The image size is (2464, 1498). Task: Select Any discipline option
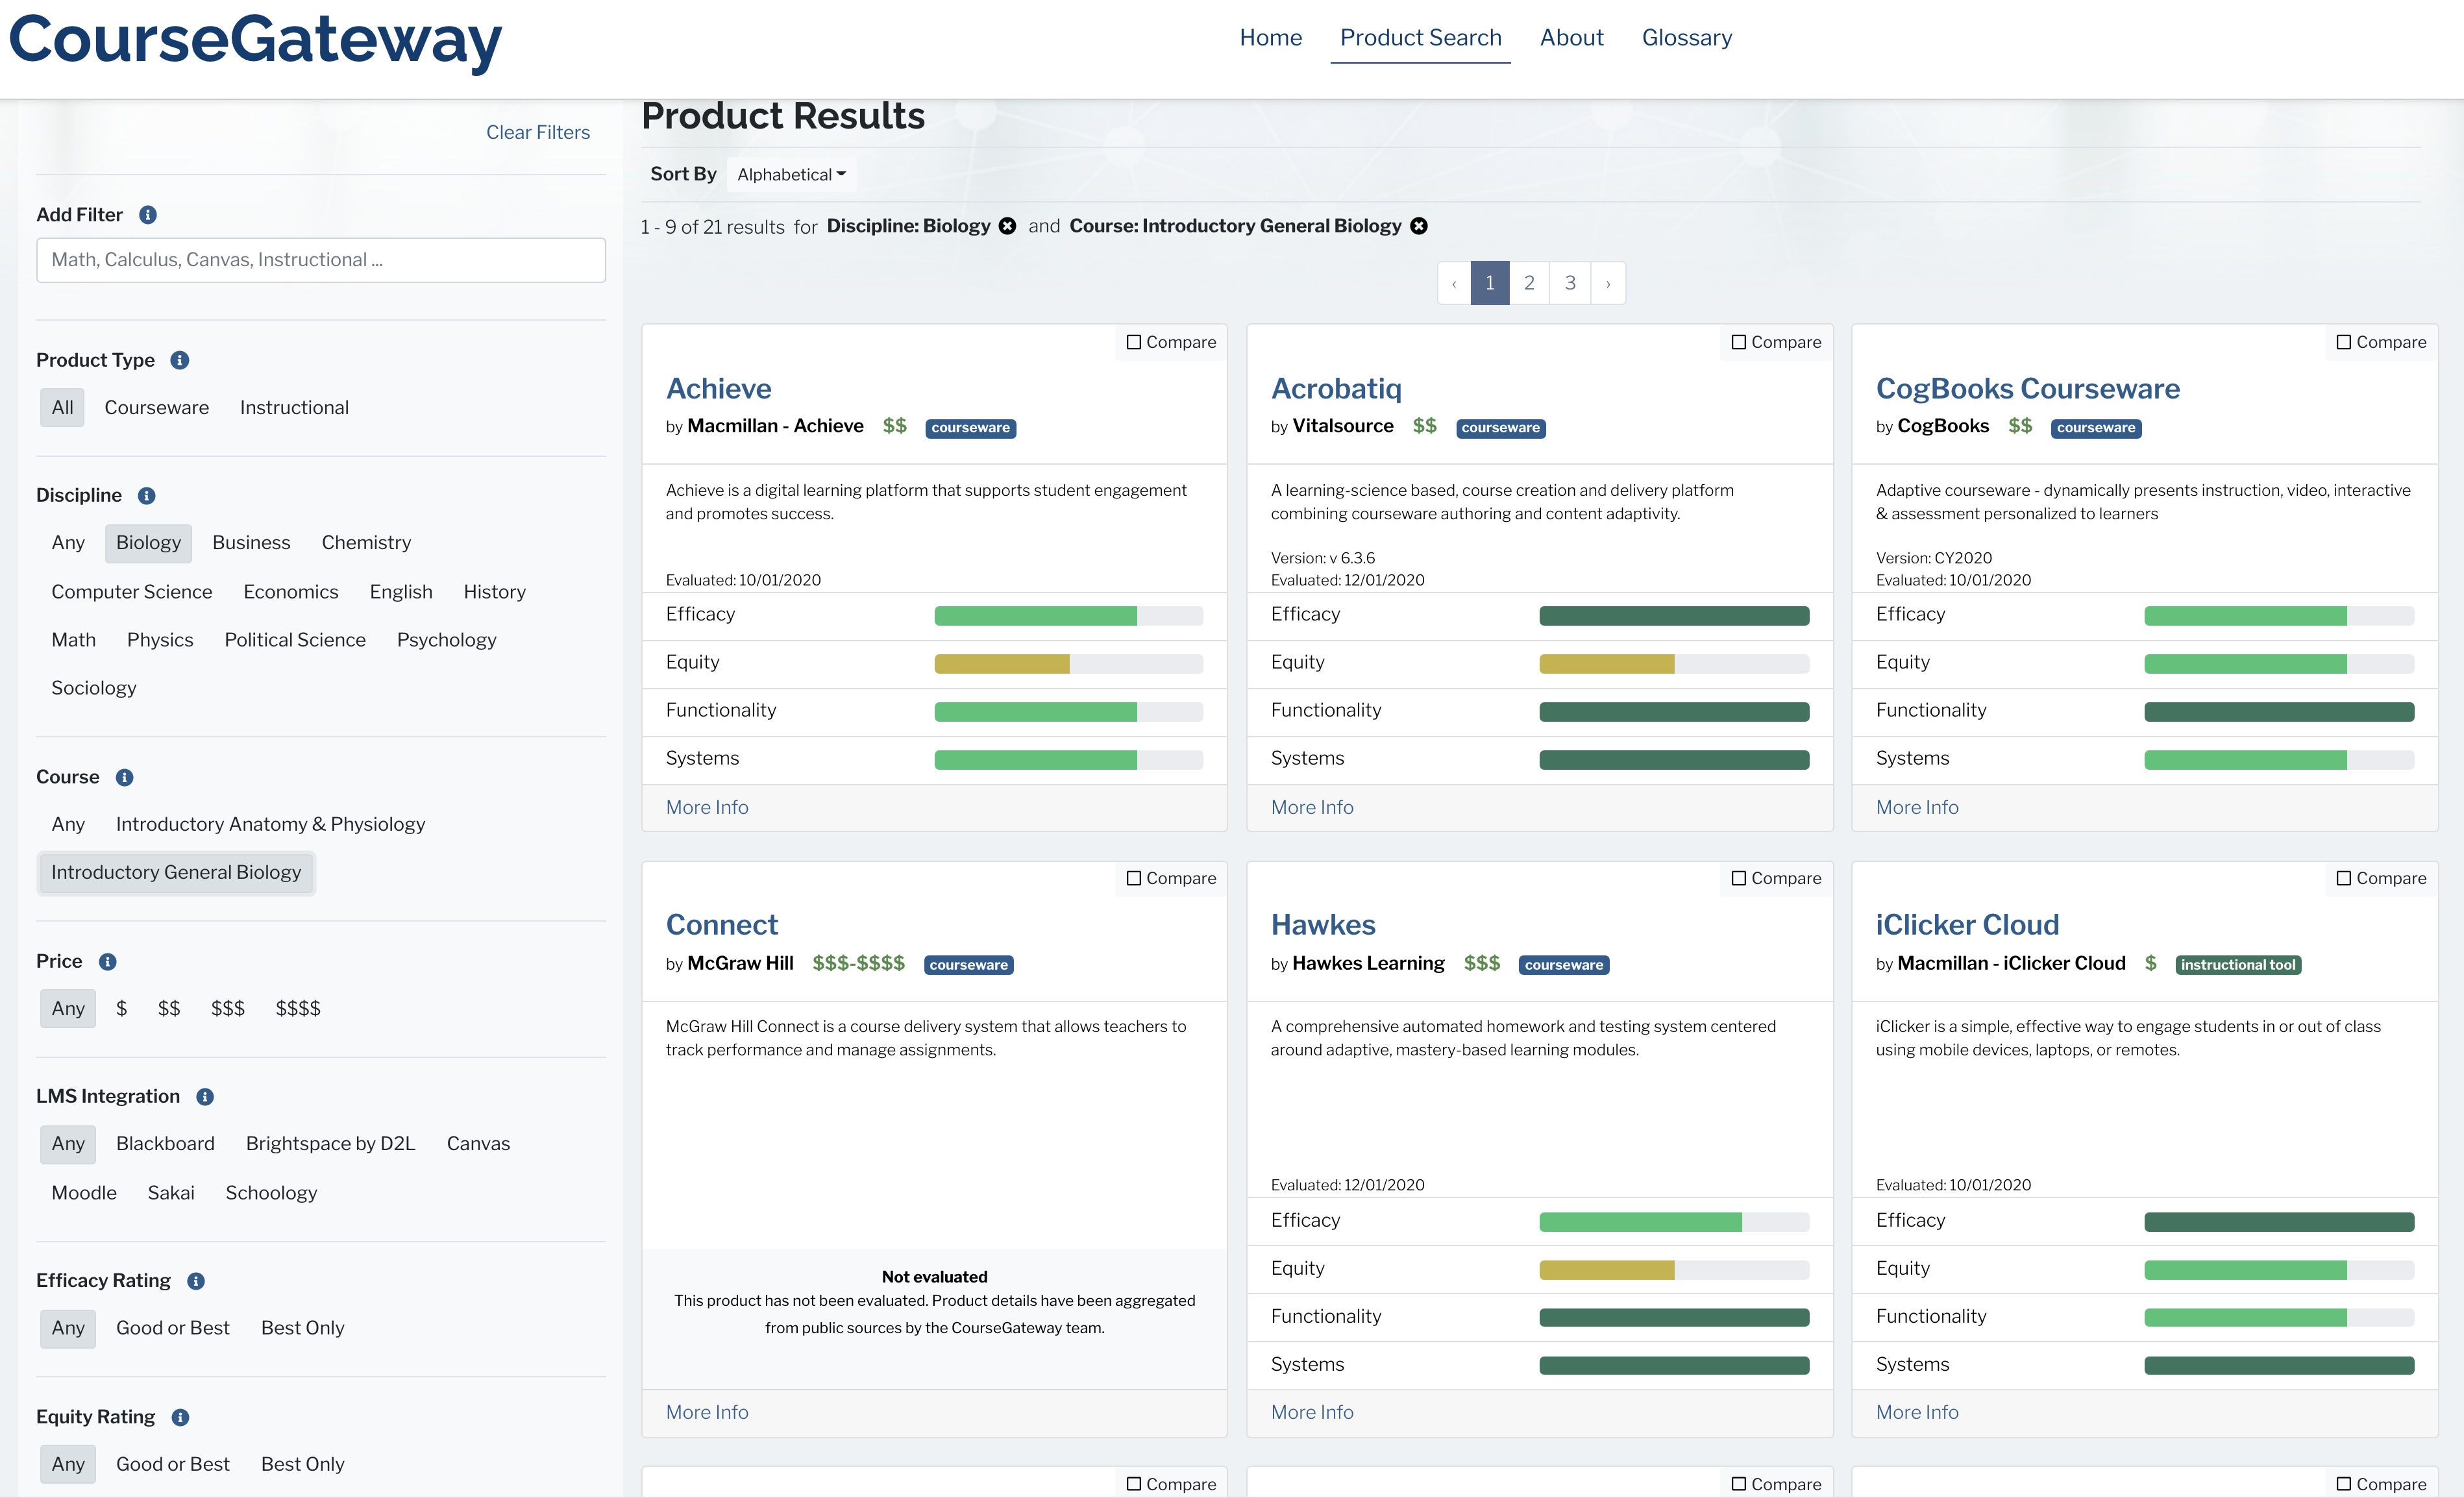68,542
